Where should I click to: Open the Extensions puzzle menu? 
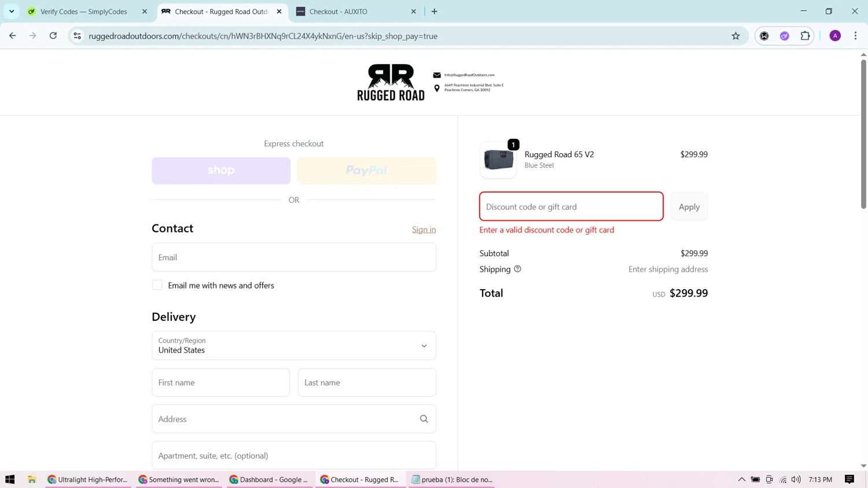pos(805,36)
